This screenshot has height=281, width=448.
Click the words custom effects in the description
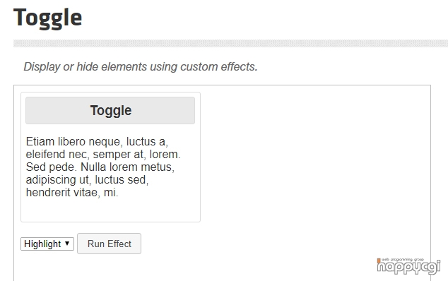(219, 66)
